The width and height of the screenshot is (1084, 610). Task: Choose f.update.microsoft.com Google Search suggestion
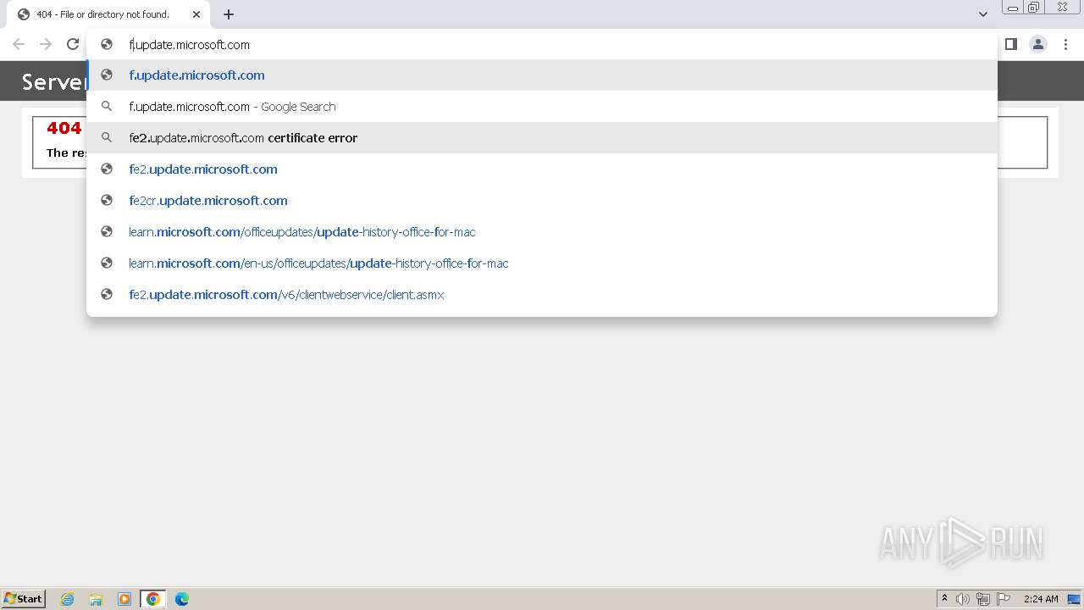pyautogui.click(x=542, y=107)
